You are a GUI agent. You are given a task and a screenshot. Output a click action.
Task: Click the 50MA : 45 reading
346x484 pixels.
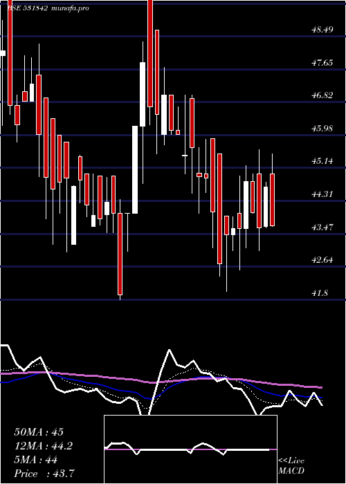39,432
